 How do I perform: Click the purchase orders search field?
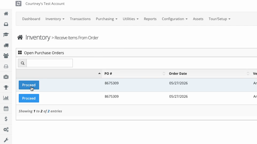(x=50, y=63)
